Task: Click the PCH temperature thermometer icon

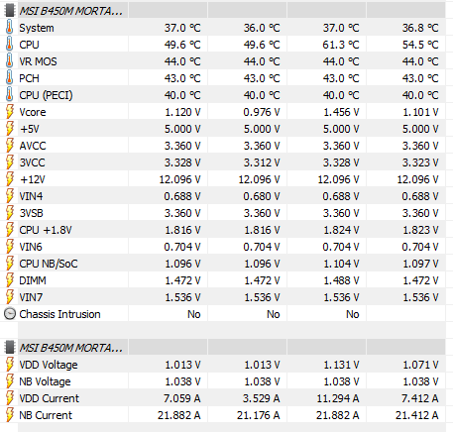Action: pos(10,78)
